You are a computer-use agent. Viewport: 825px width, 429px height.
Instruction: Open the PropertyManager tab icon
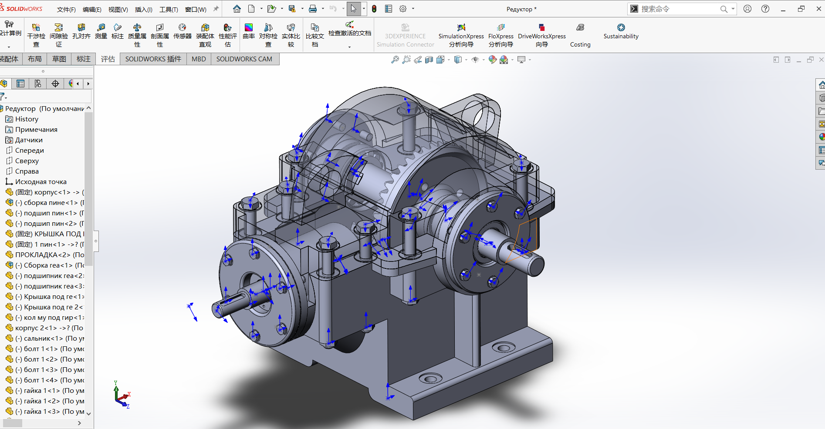point(20,84)
